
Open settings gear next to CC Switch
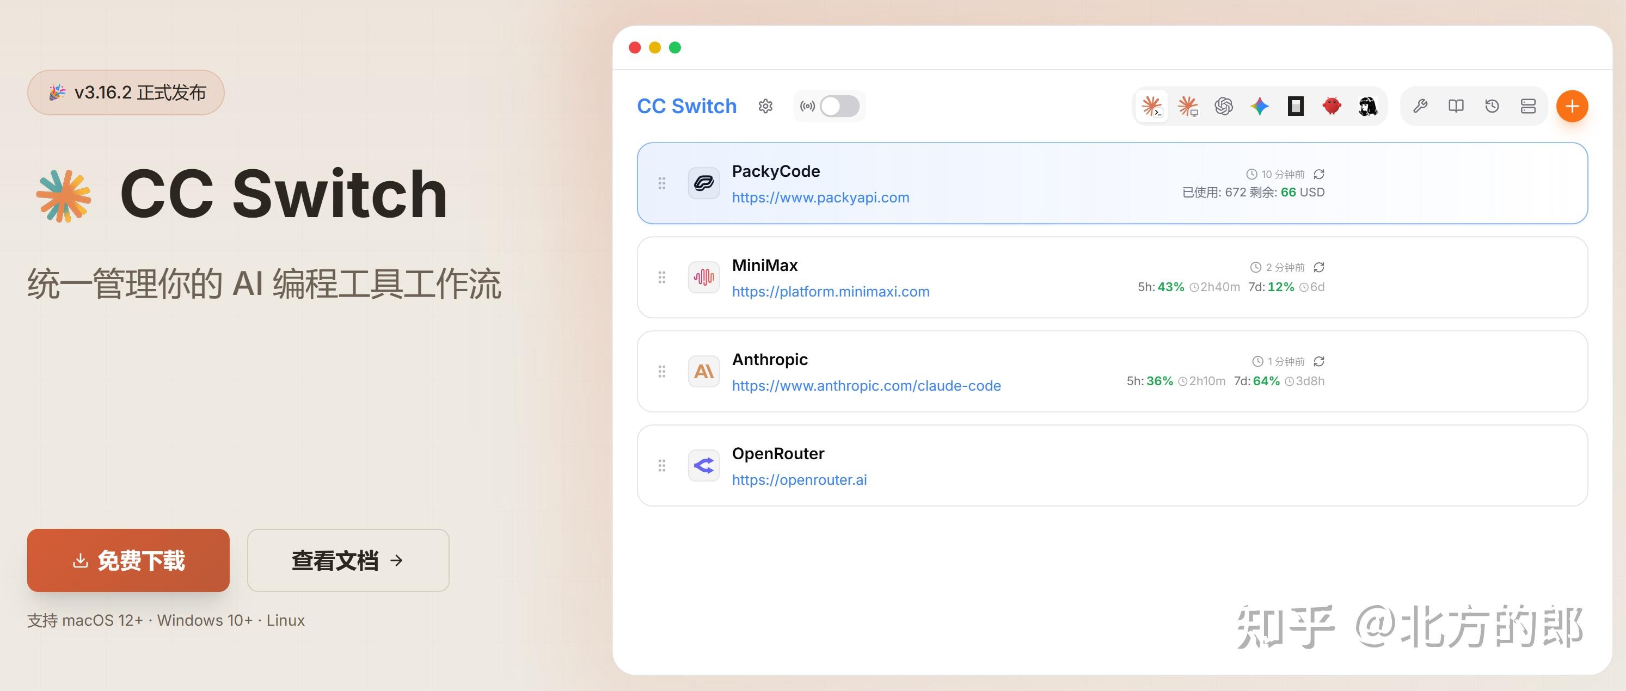click(x=766, y=106)
